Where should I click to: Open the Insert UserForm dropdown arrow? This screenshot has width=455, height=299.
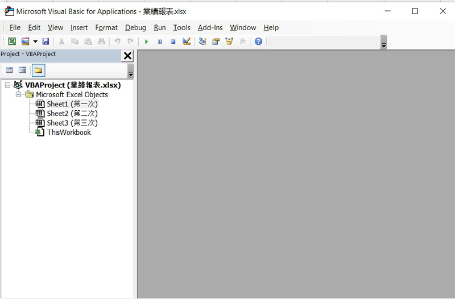(x=35, y=41)
